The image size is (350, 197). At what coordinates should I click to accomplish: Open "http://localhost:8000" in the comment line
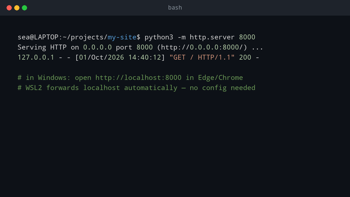138,78
